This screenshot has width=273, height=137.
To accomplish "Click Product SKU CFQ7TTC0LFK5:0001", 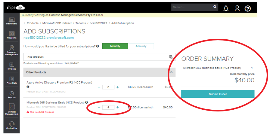I will [x=46, y=92].
